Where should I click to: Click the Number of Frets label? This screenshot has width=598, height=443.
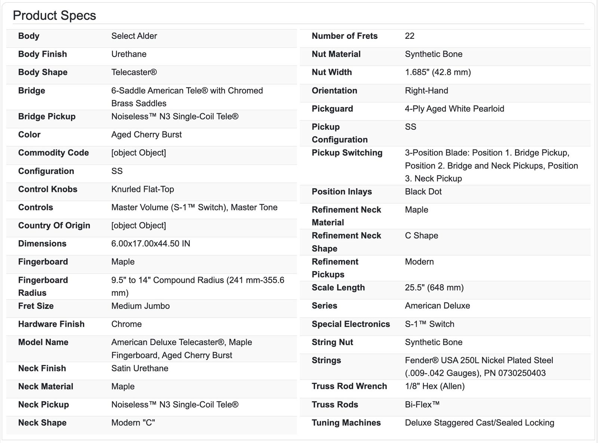point(345,36)
